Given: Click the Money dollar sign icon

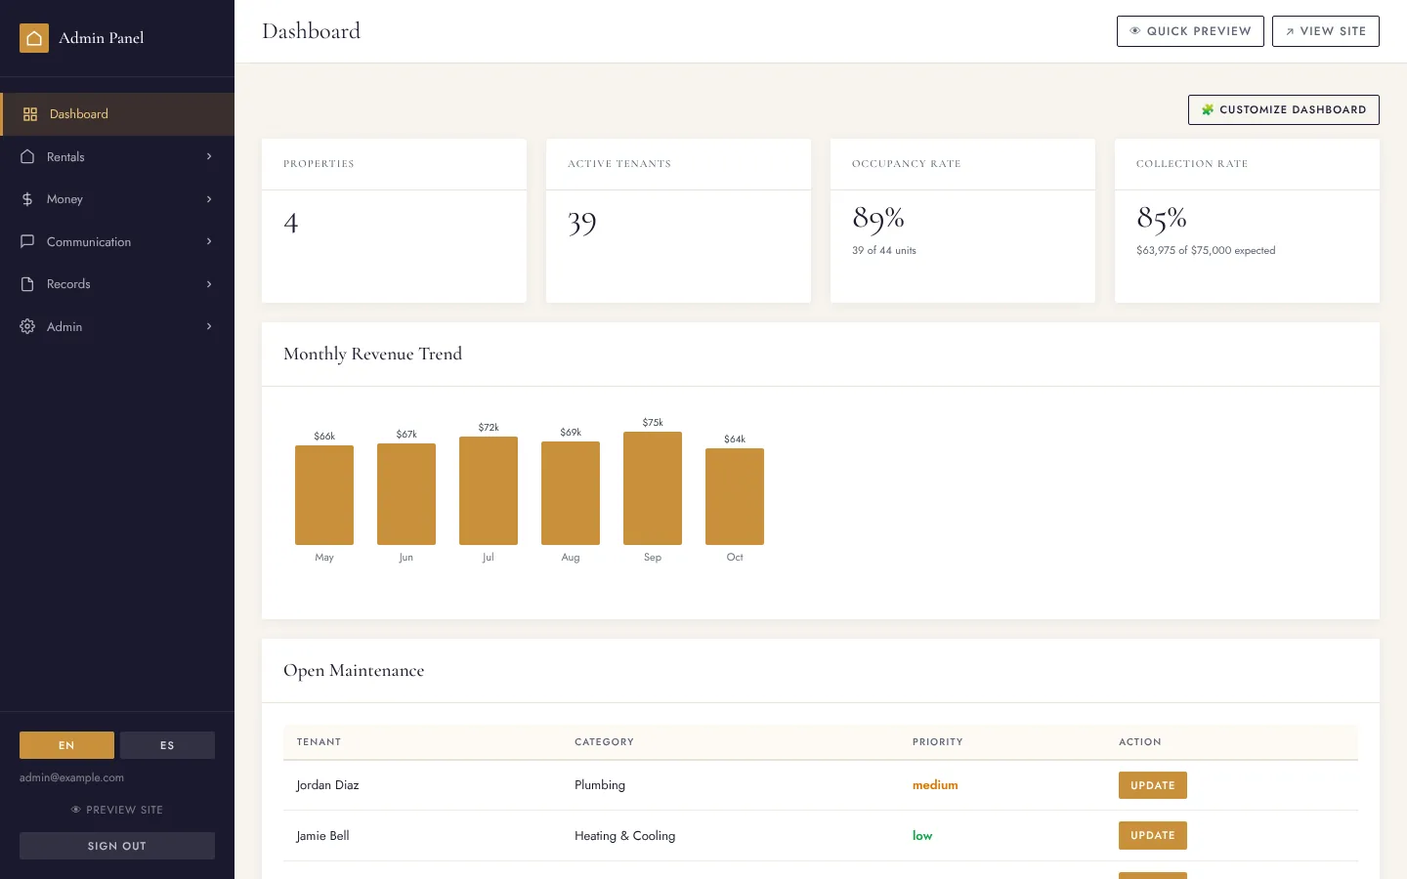Looking at the screenshot, I should click(x=27, y=199).
